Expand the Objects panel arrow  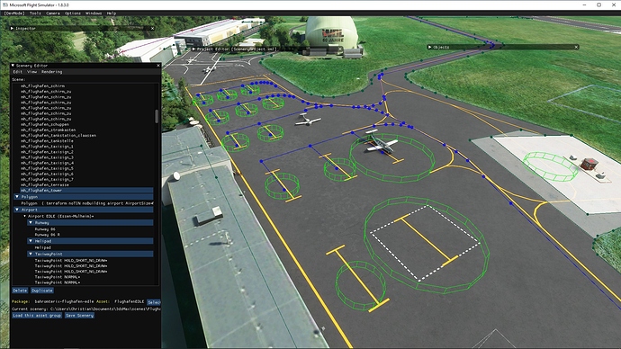[x=429, y=47]
